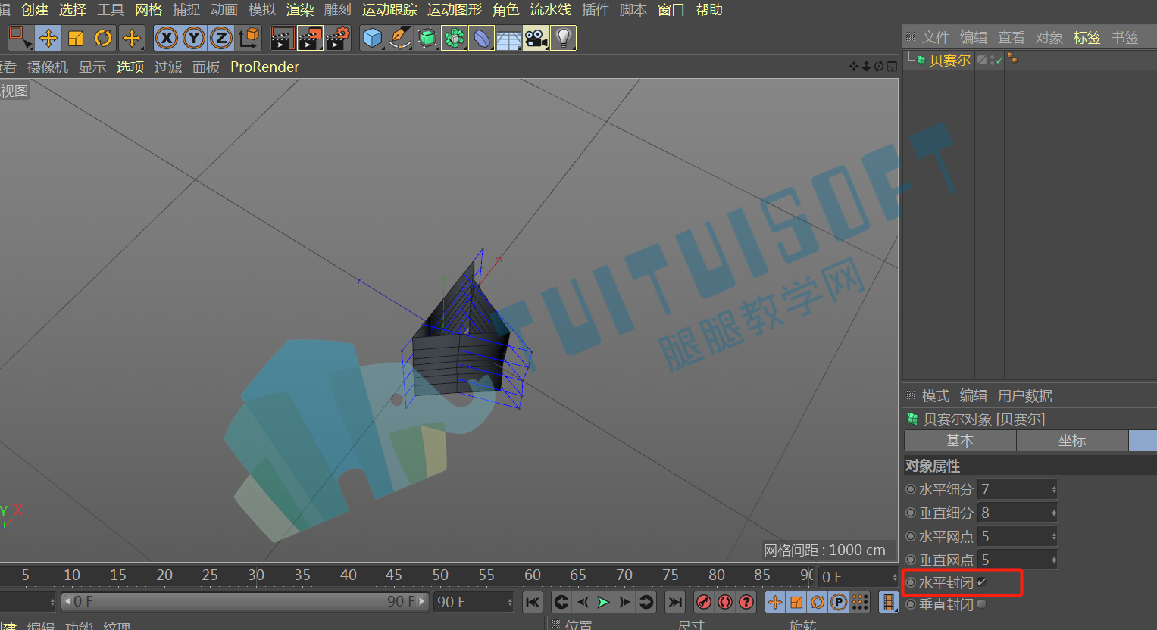
Task: Open the render settings gear clapperboard icon
Action: coord(338,38)
